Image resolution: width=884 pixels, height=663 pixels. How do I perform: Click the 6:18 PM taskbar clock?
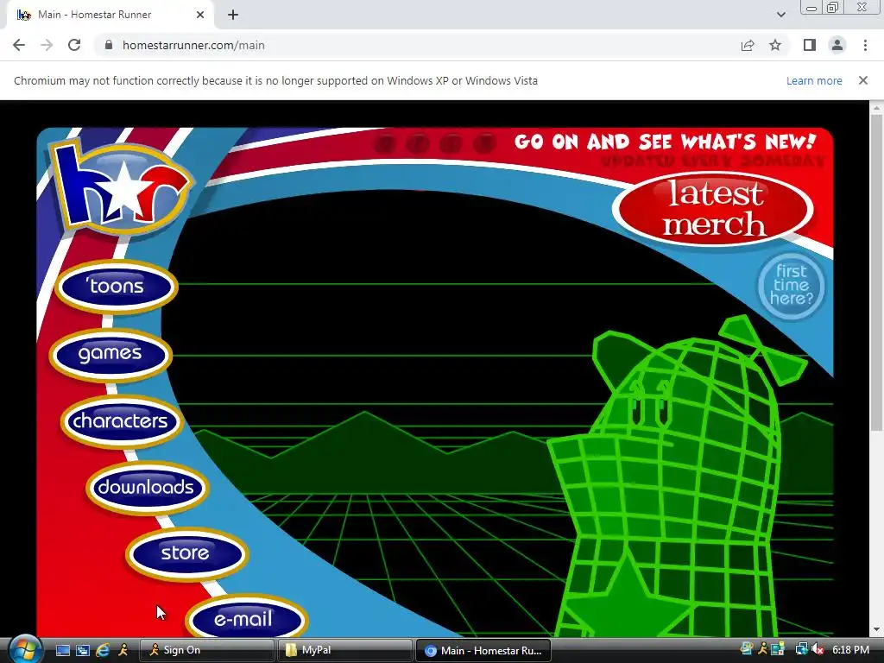tap(850, 650)
